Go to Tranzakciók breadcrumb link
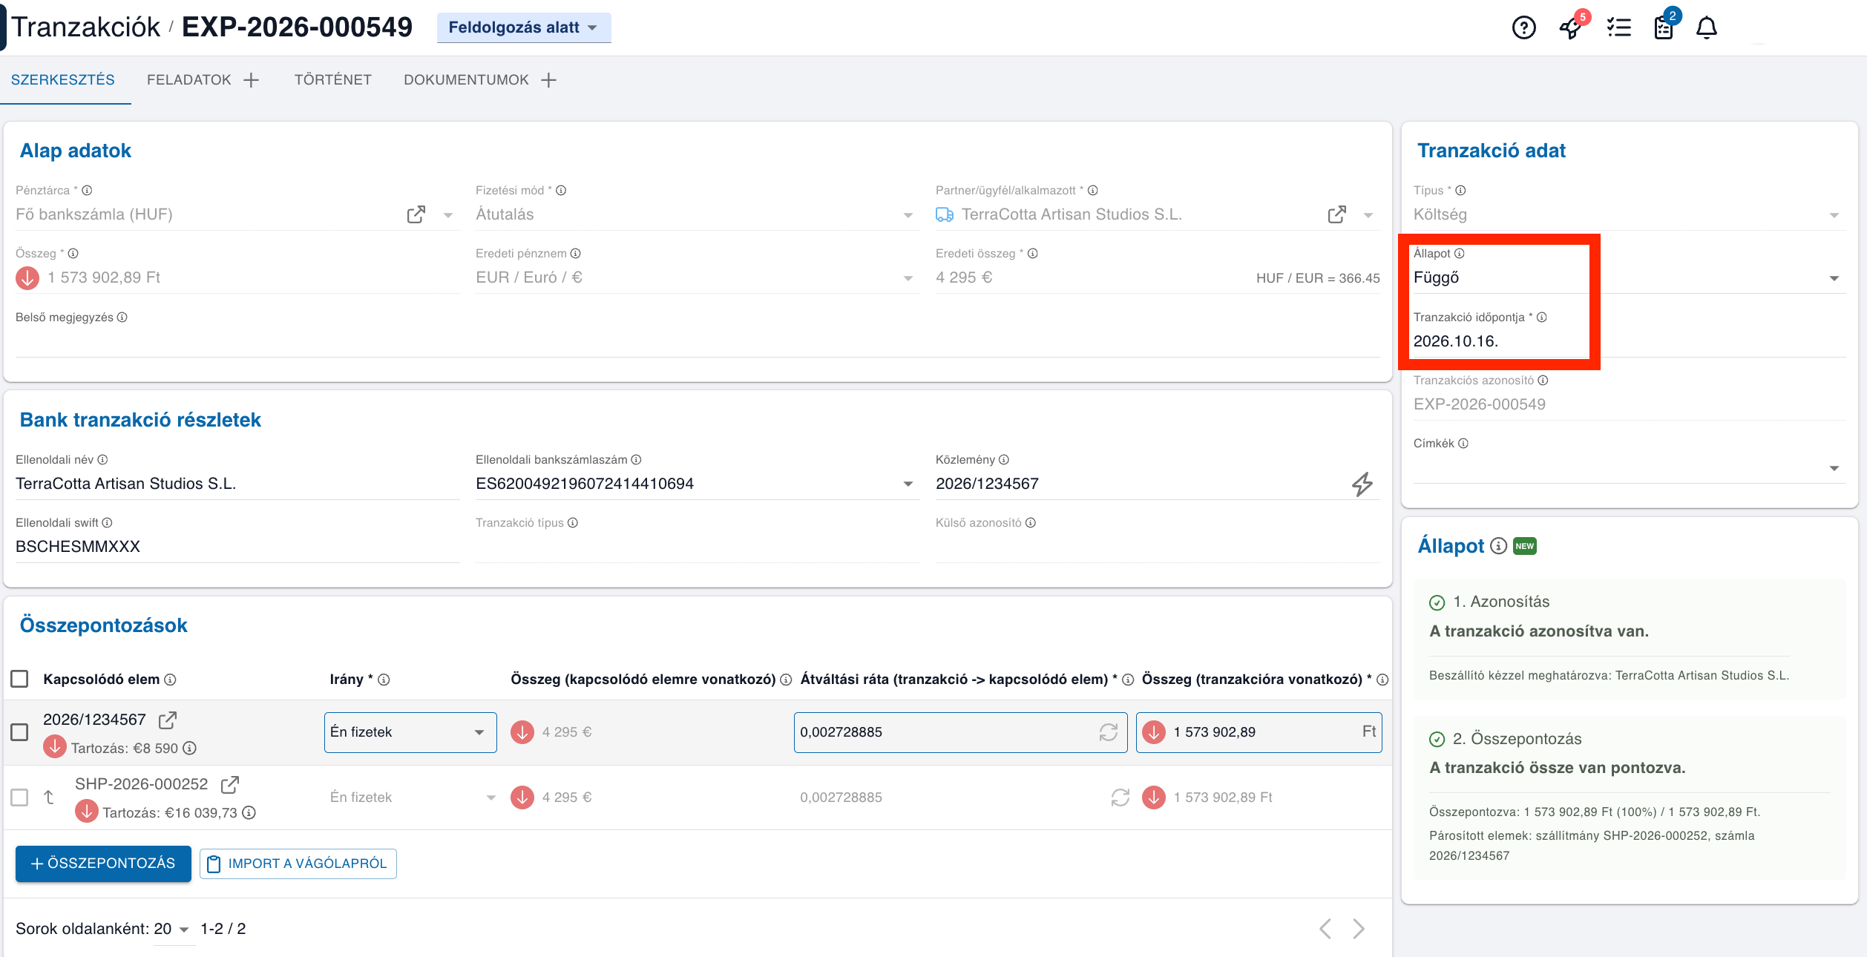Screen dimensions: 1867x957 (x=85, y=27)
